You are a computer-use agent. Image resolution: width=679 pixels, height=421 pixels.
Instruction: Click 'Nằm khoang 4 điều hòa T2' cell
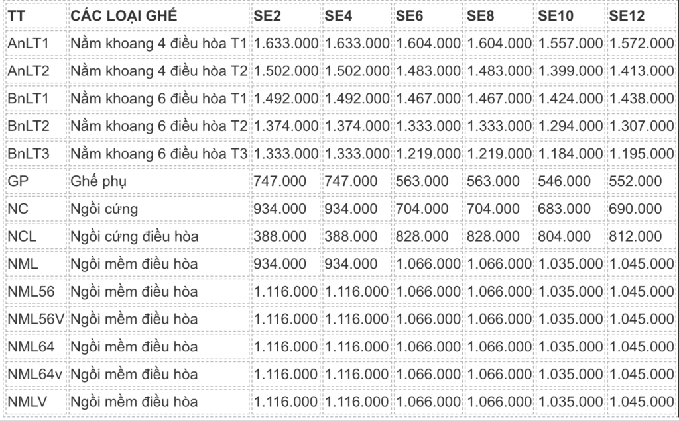159,71
